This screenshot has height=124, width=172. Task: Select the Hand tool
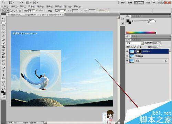[3, 82]
